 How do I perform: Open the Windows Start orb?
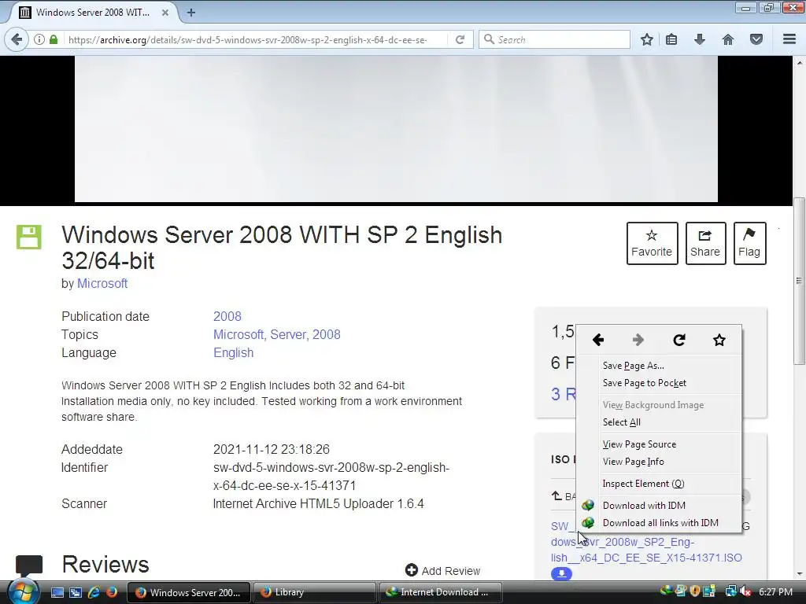click(23, 591)
